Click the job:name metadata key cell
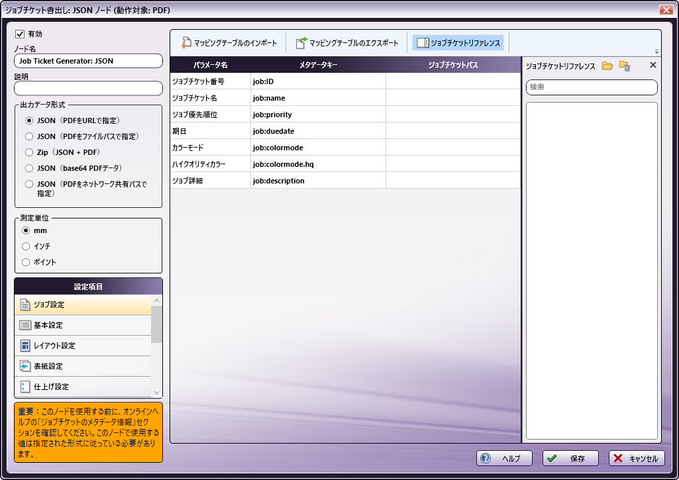 click(x=318, y=98)
